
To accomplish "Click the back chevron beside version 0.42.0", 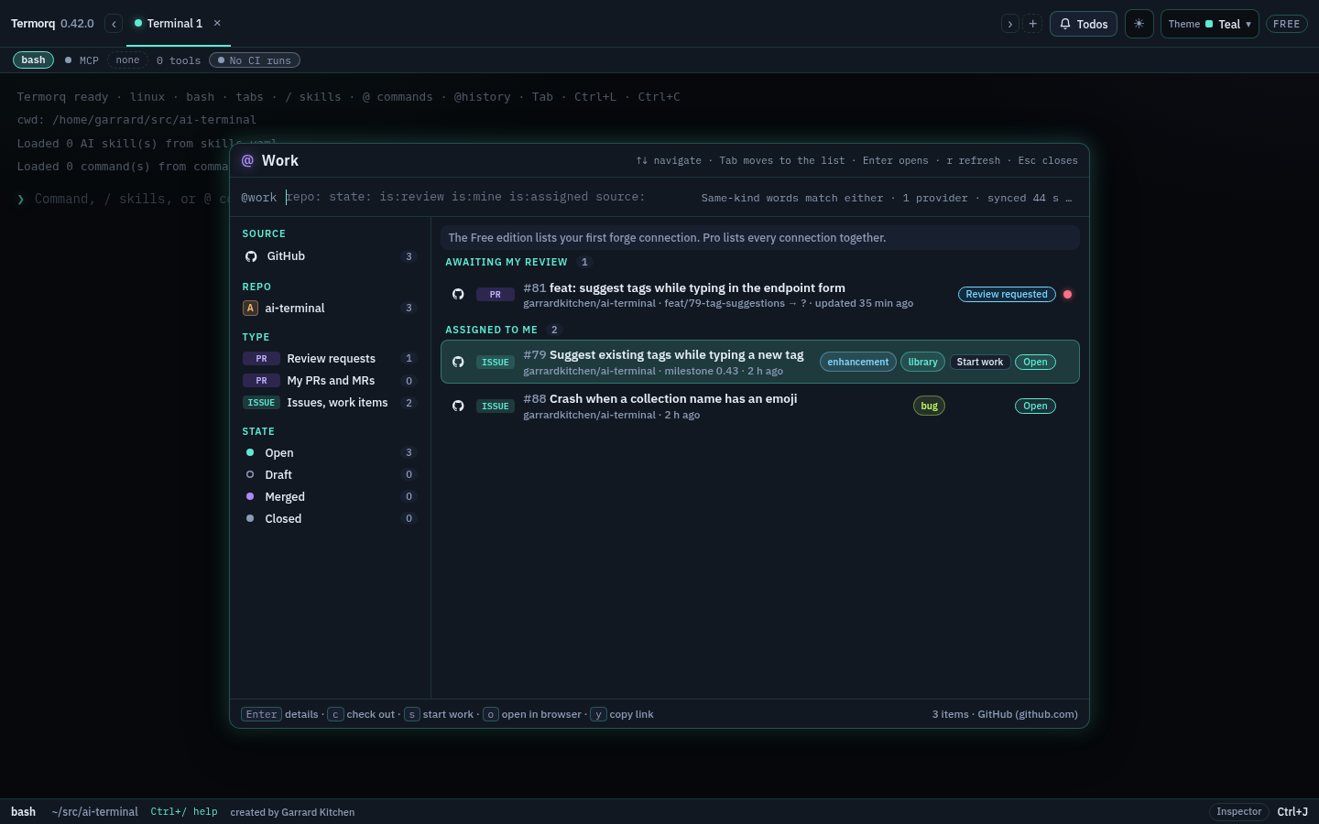I will 114,24.
